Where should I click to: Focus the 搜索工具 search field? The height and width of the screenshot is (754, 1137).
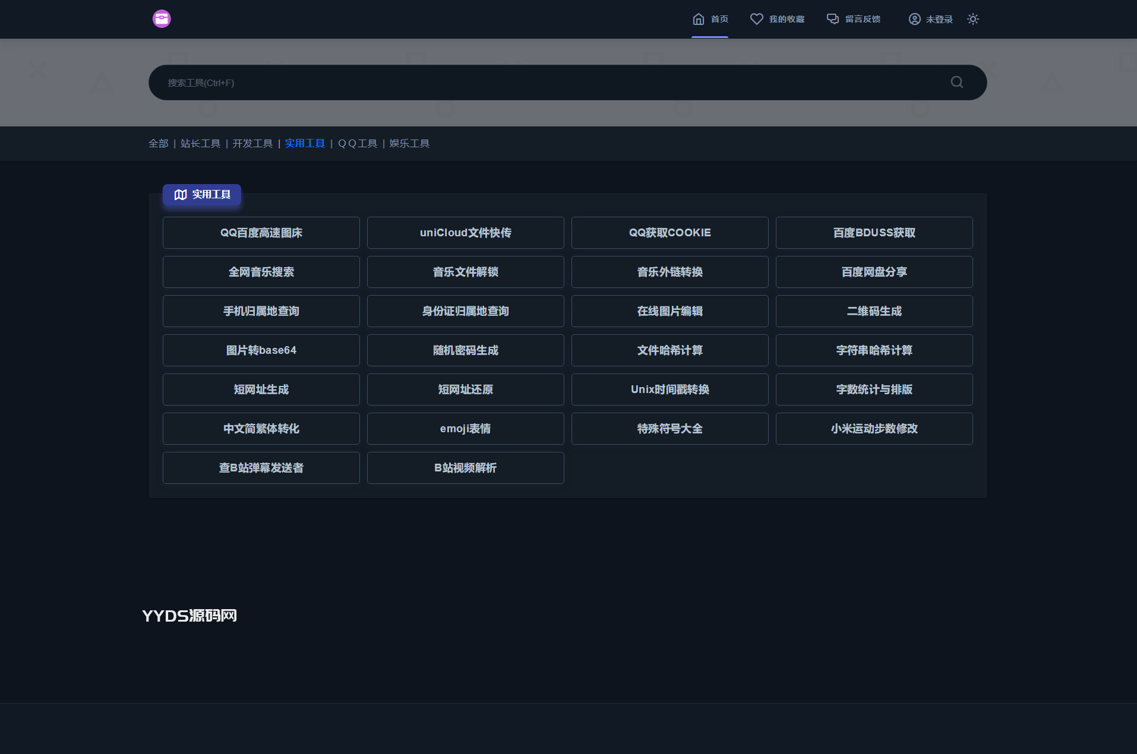tap(535, 83)
